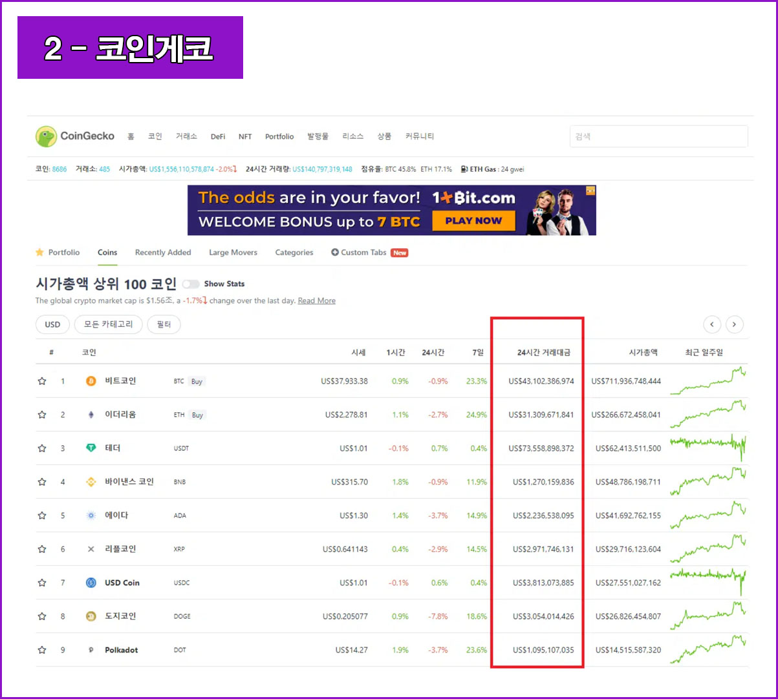This screenshot has height=699, width=778.
Task: Switch to the Large Movers tab
Action: [x=233, y=253]
